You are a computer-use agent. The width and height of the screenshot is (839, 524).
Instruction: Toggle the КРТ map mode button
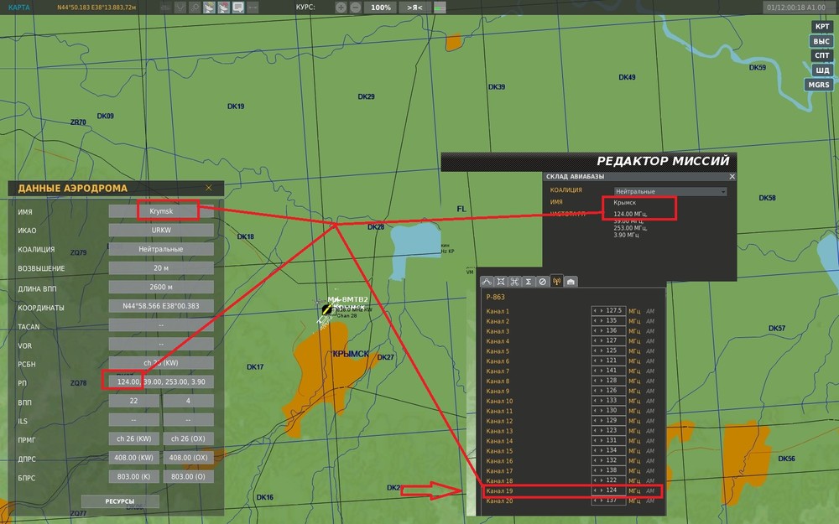pyautogui.click(x=821, y=27)
